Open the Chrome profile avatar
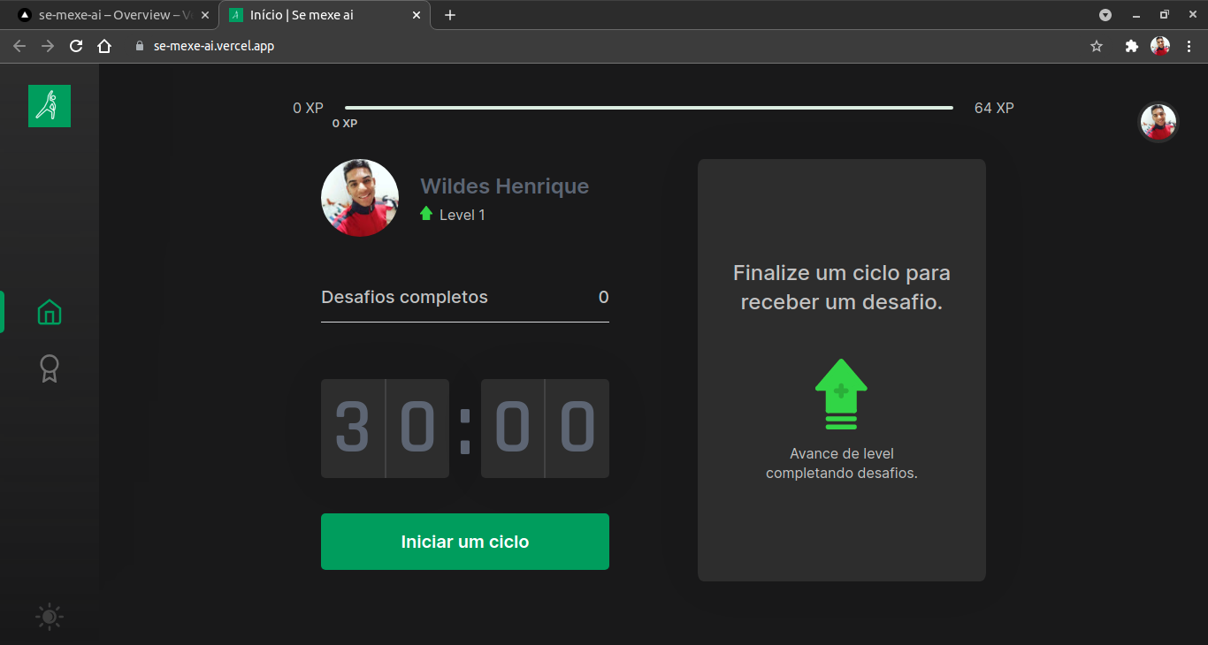1208x645 pixels. tap(1160, 46)
